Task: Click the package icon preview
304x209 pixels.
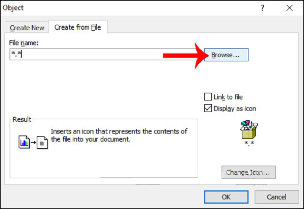Action: (249, 130)
